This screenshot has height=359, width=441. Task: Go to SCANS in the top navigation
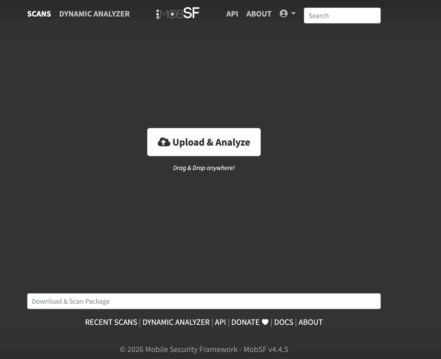click(x=39, y=14)
